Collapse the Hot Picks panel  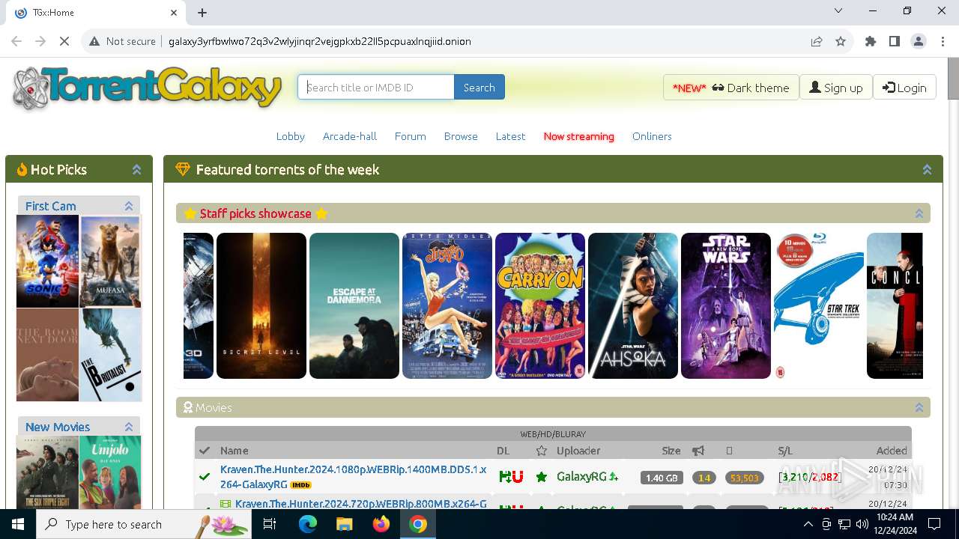[136, 170]
